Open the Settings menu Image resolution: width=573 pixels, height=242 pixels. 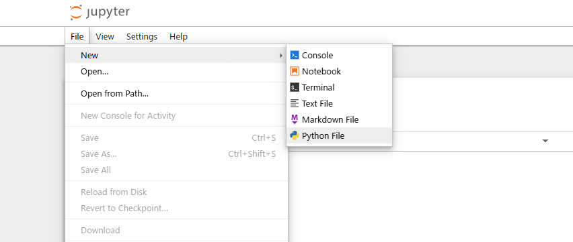(142, 36)
